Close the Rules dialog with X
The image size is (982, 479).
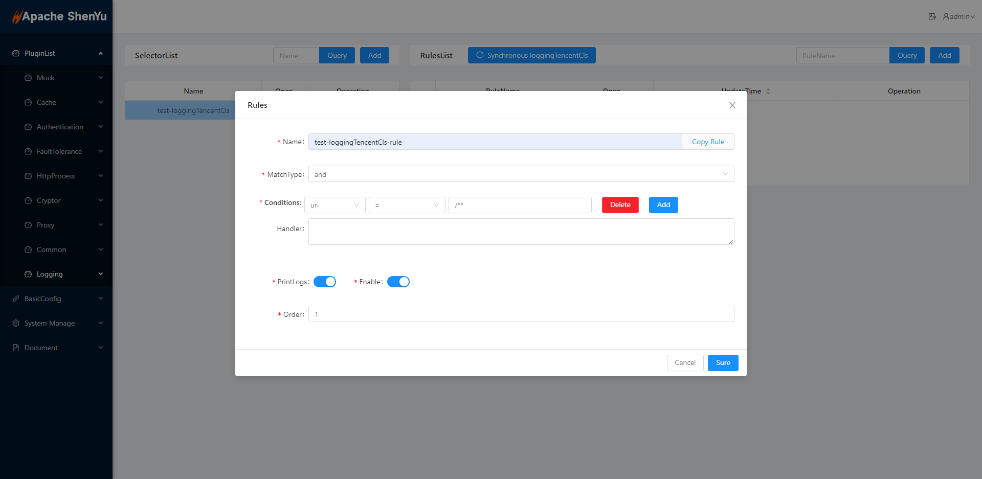point(732,105)
